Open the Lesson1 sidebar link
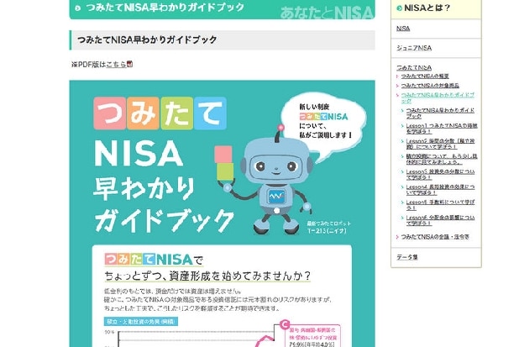The image size is (519, 347). pyautogui.click(x=442, y=129)
